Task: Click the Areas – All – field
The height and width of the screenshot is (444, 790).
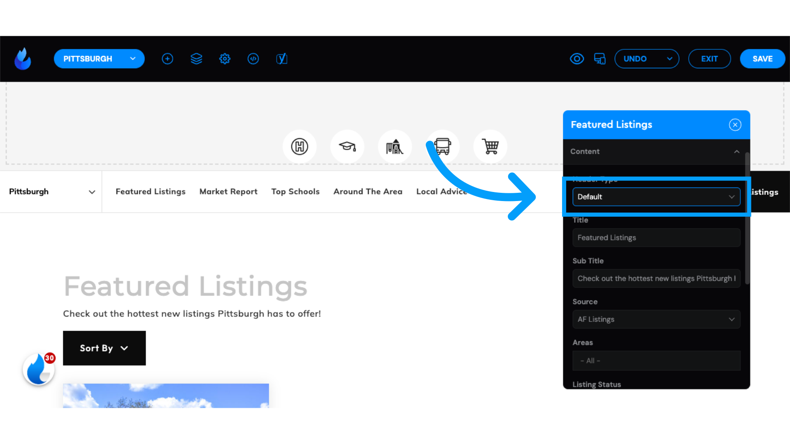Action: click(656, 360)
